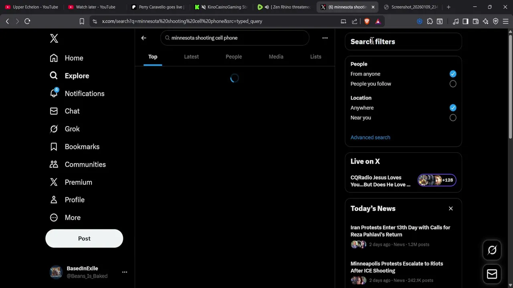Viewport: 513px width, 288px height.
Task: Go back with the search back arrow
Action: (144, 38)
